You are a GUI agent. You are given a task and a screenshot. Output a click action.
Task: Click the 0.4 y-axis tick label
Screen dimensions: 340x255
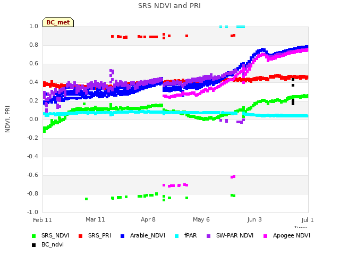[x=33, y=82]
